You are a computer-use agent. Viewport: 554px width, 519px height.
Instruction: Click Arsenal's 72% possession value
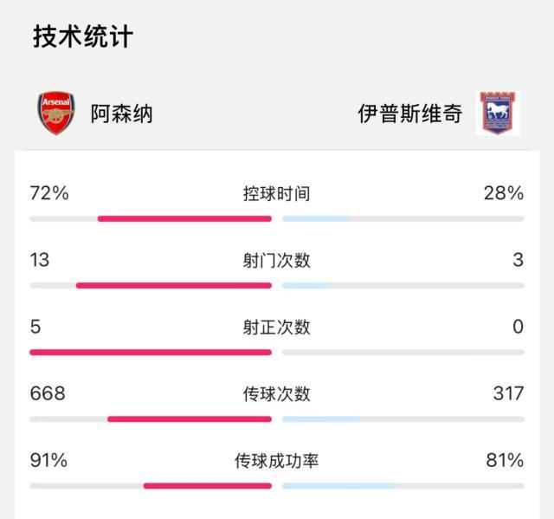[49, 194]
